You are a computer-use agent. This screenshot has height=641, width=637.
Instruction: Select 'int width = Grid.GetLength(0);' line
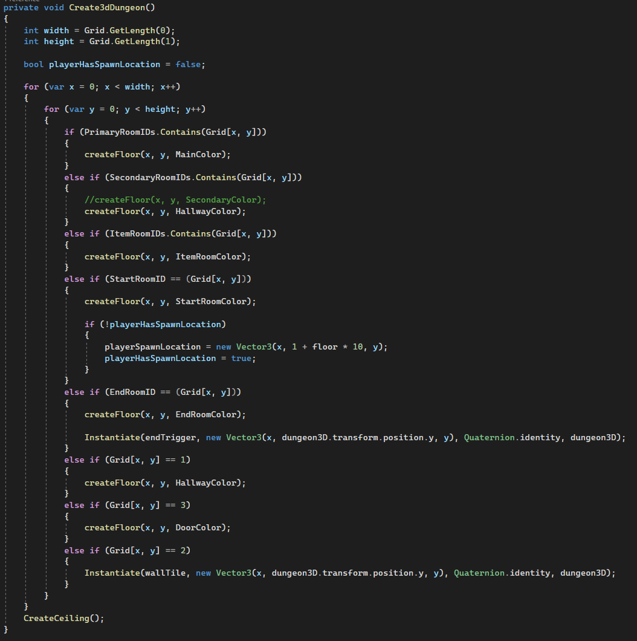(x=99, y=31)
